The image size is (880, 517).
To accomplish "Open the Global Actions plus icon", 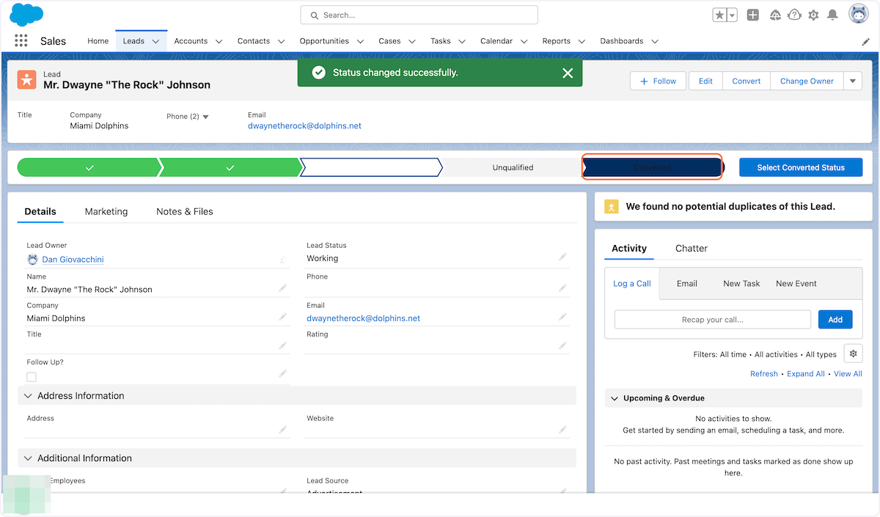I will tap(753, 15).
